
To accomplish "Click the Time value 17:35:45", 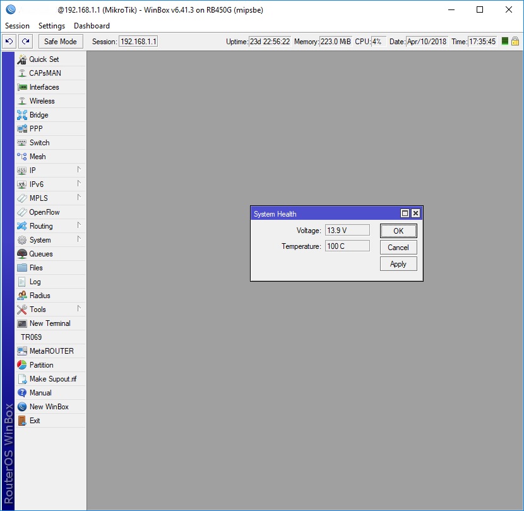I will [482, 42].
